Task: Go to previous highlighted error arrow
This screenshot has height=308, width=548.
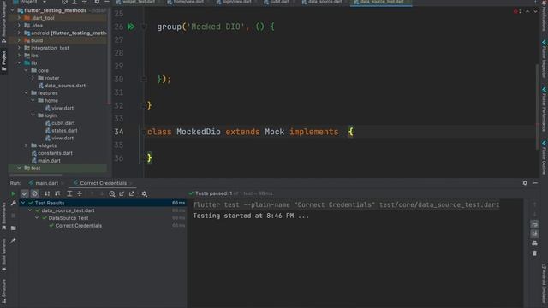Action: point(527,11)
